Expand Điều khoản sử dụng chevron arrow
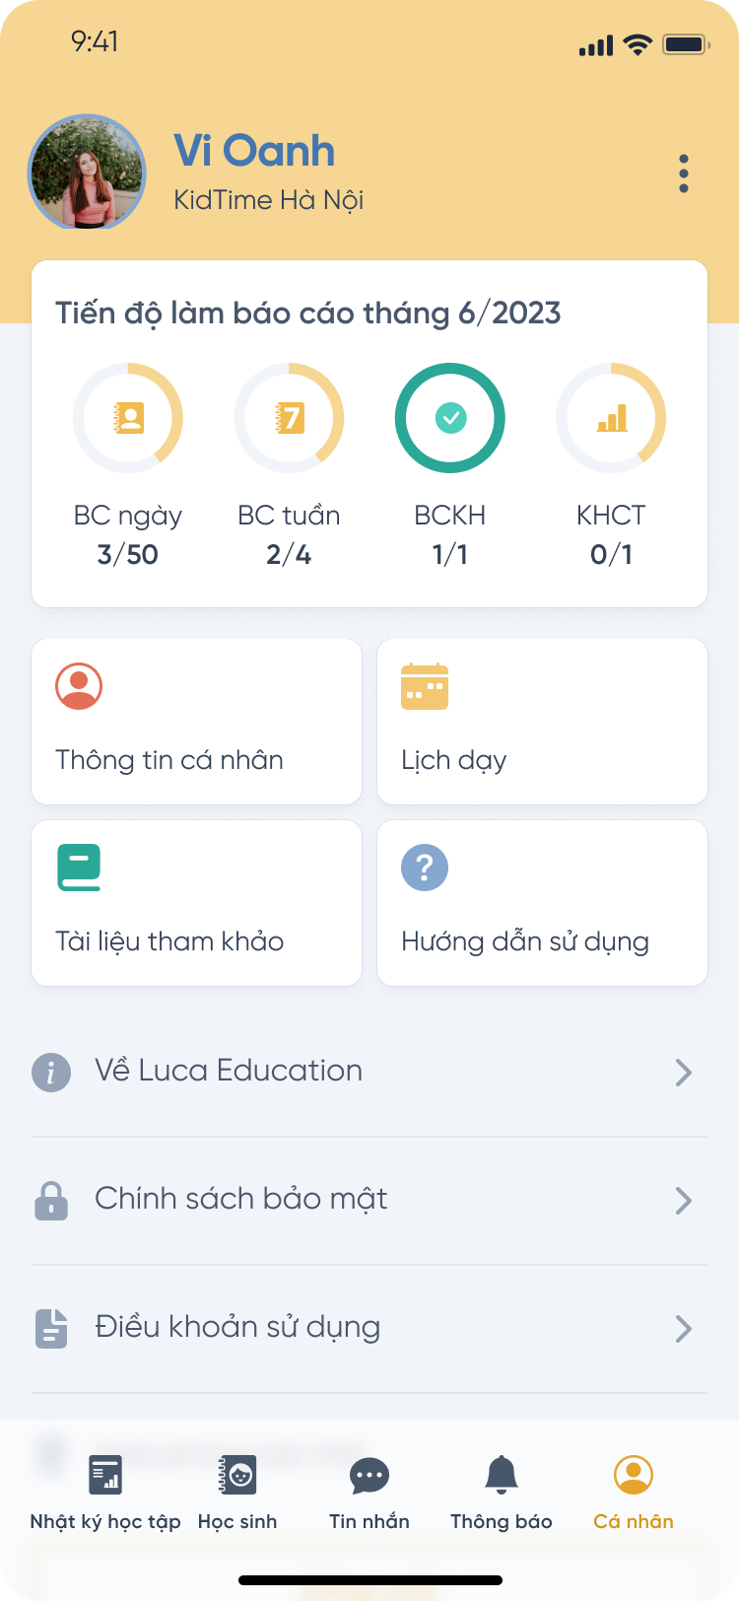 pyautogui.click(x=684, y=1328)
